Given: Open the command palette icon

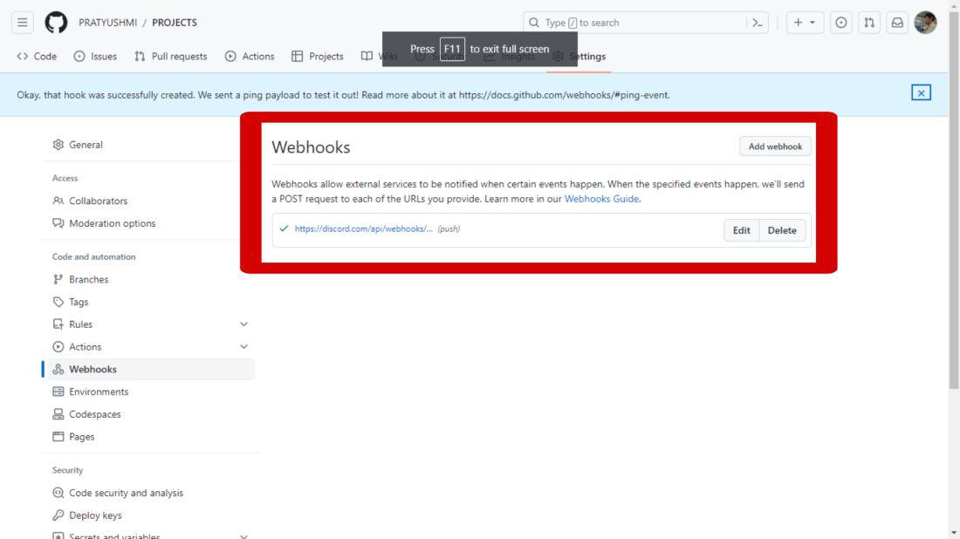Looking at the screenshot, I should click(x=758, y=23).
